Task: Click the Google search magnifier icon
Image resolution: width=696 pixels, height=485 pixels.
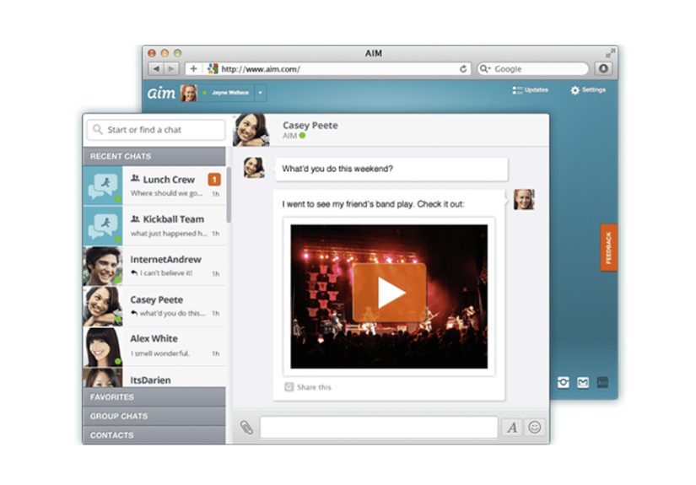Action: click(484, 69)
